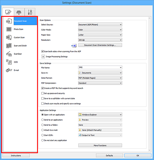Click the E-mail icon
154x160 pixels.
[x=9, y=70]
